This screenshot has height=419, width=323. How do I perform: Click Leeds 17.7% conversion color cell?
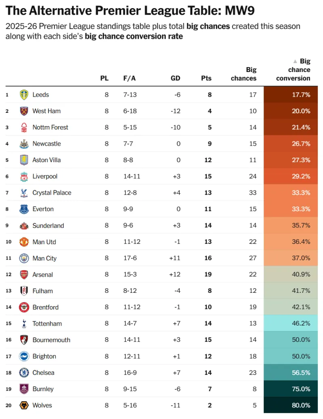[291, 95]
